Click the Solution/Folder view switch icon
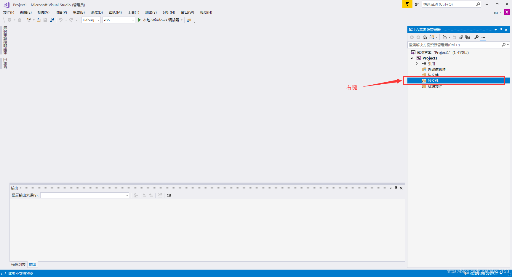This screenshot has width=512, height=277. [x=432, y=37]
